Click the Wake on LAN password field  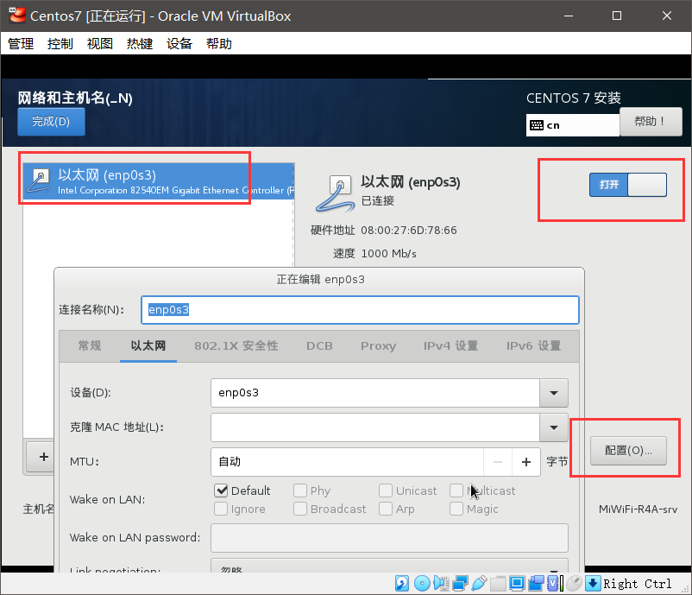pos(389,538)
